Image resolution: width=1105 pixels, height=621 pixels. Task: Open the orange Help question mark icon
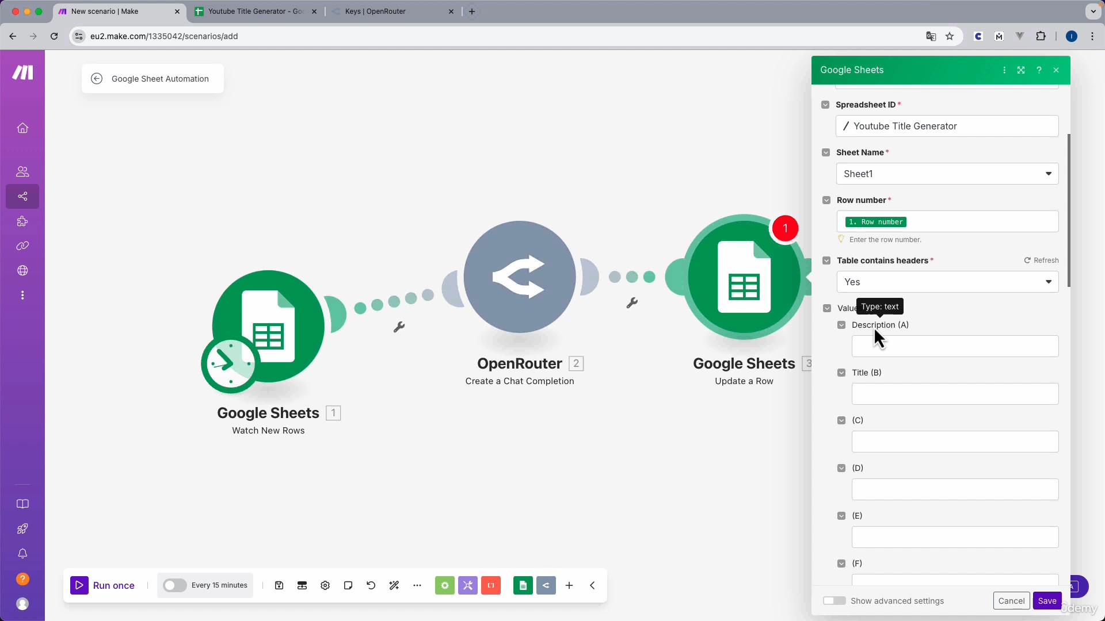pyautogui.click(x=22, y=578)
